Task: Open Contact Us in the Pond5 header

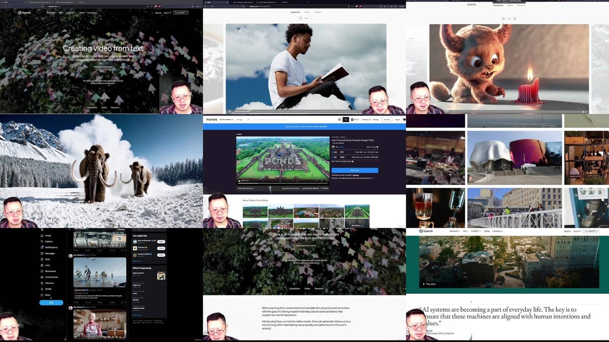Action: [366, 119]
